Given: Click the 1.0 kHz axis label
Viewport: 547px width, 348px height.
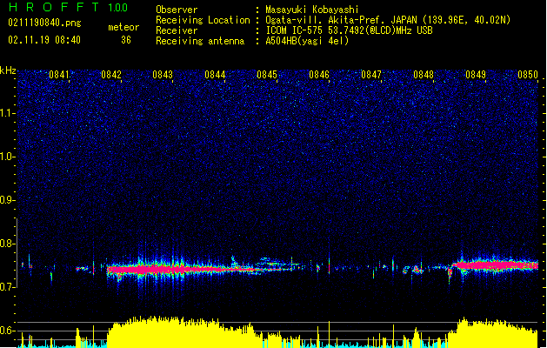Looking at the screenshot, I should coord(8,157).
